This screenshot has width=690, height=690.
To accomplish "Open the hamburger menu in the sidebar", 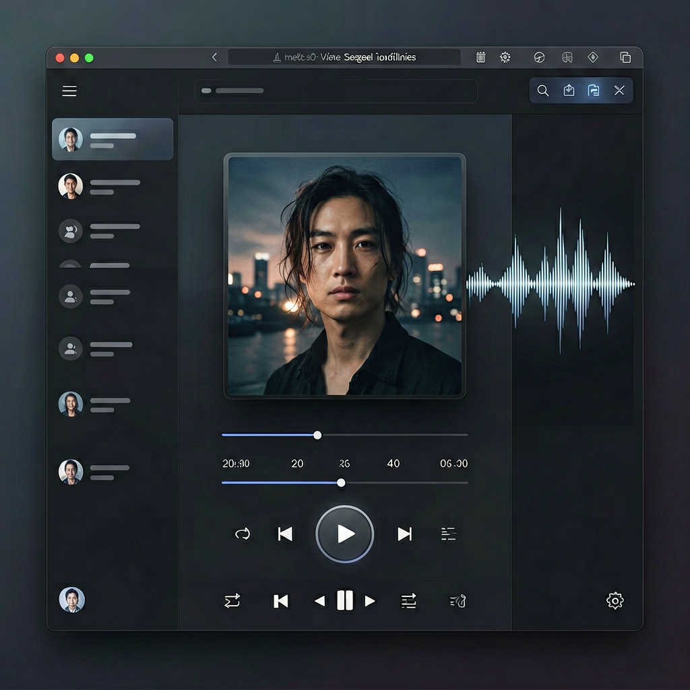I will tap(69, 91).
